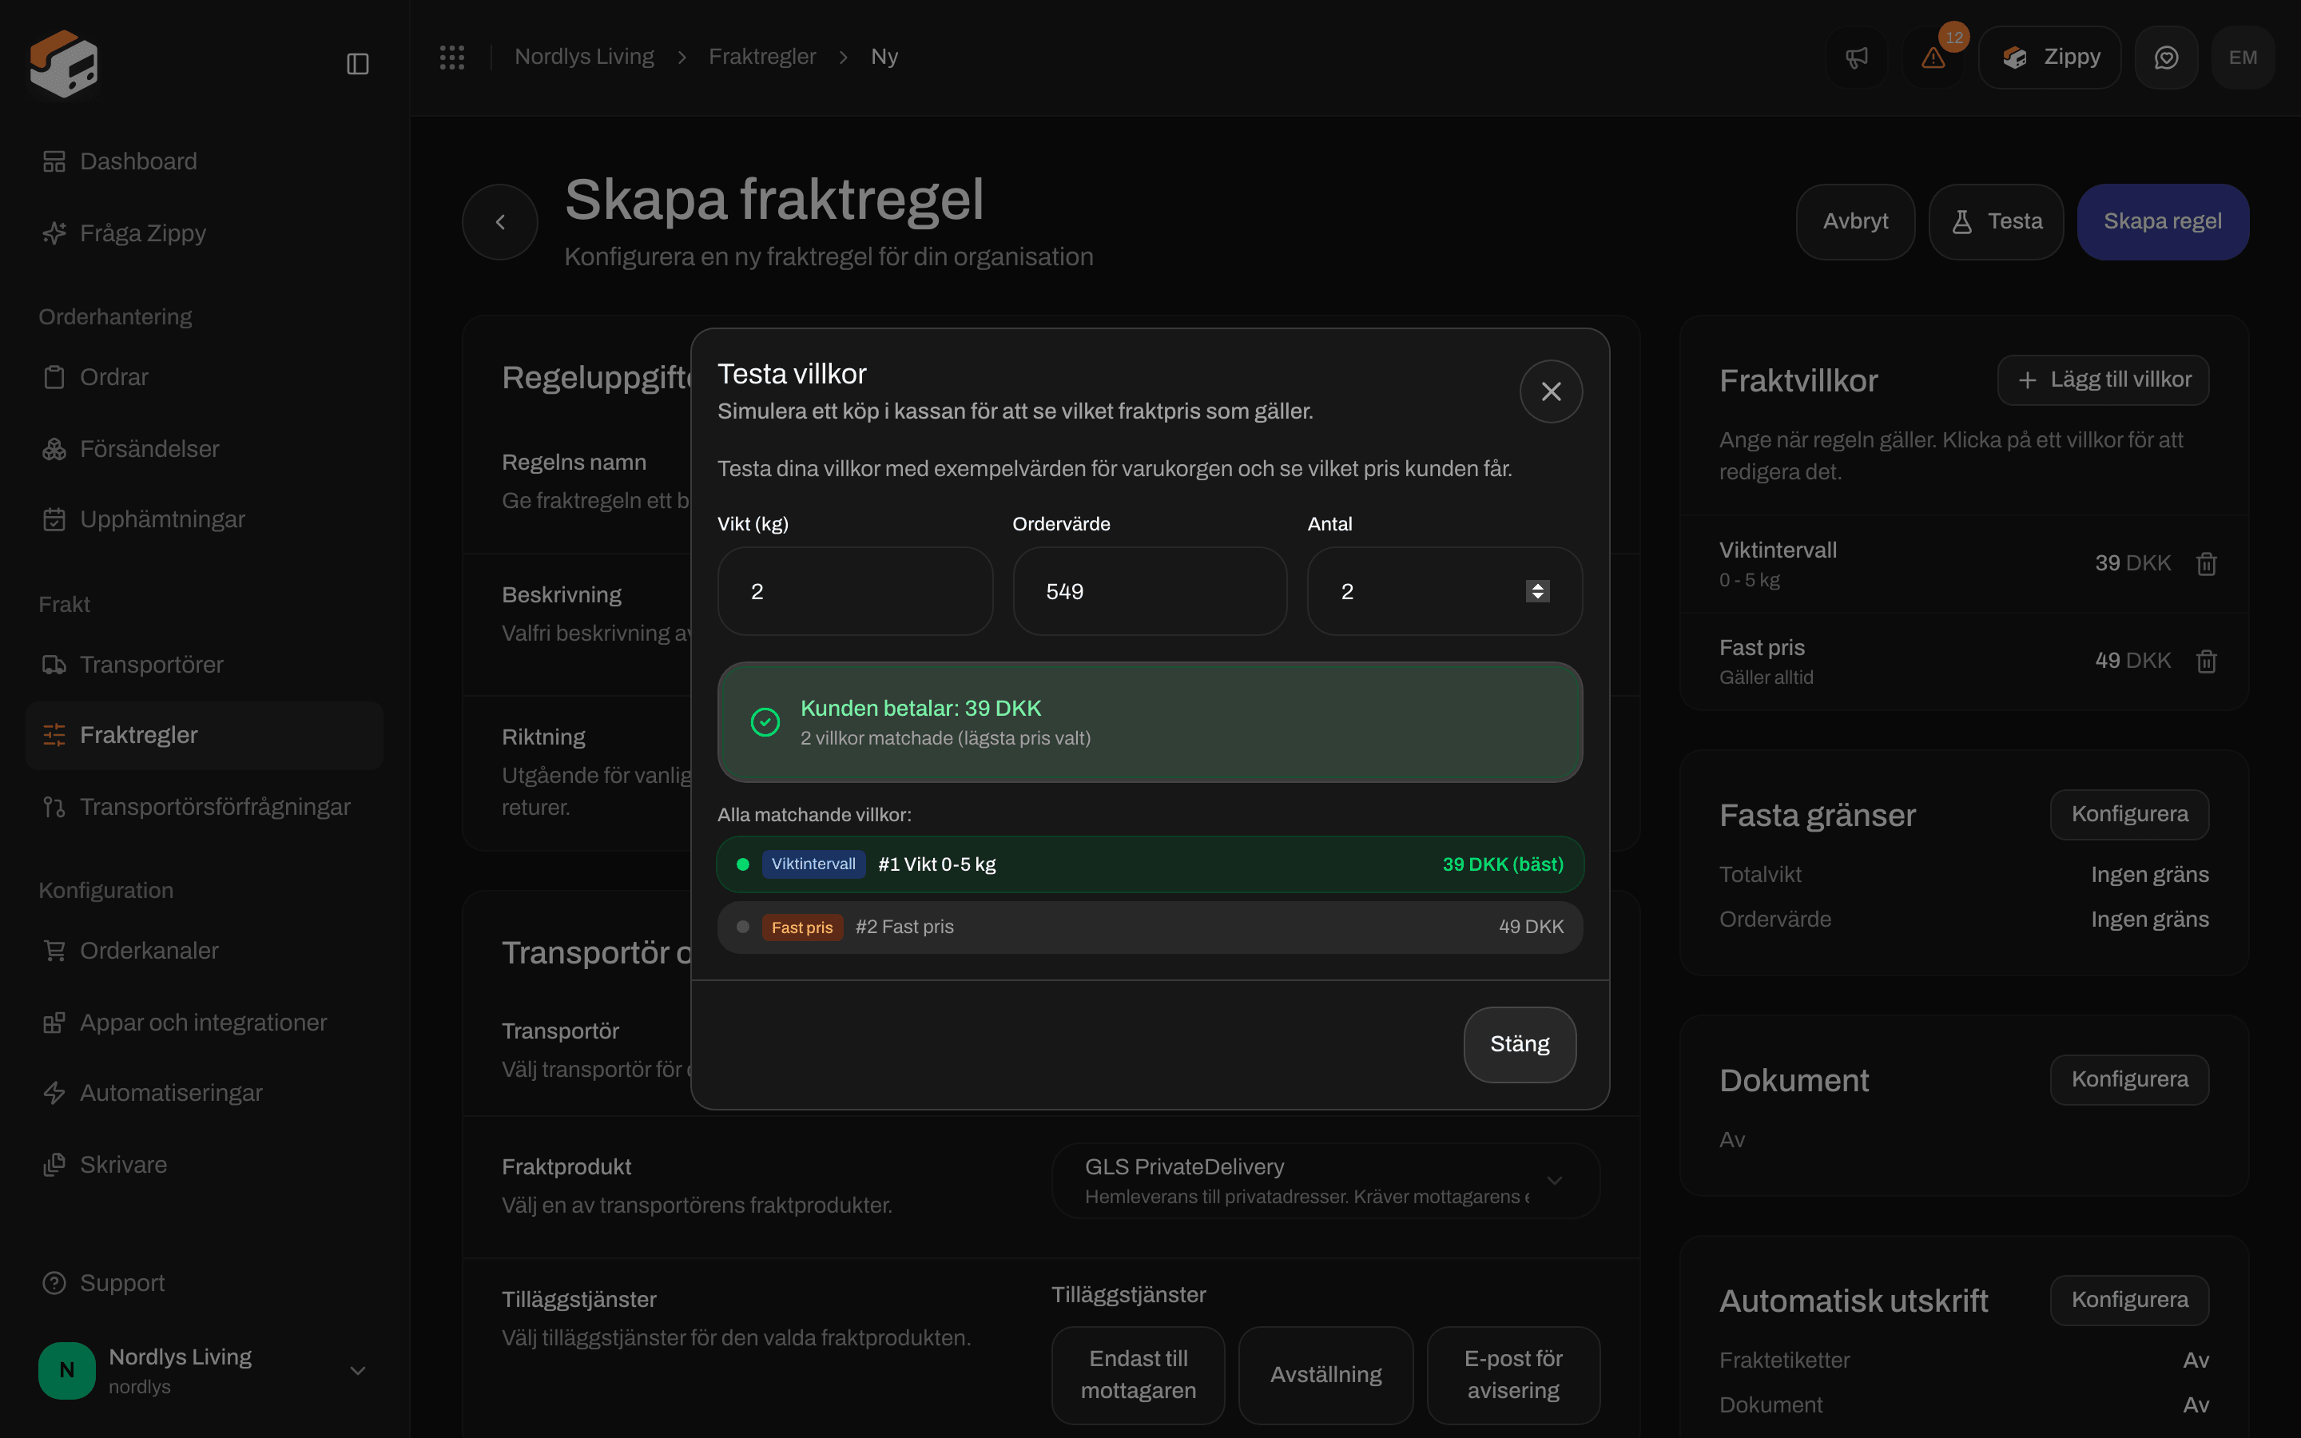This screenshot has width=2301, height=1438.
Task: Open Fråga Zippy in the sidebar
Action: 205,233
